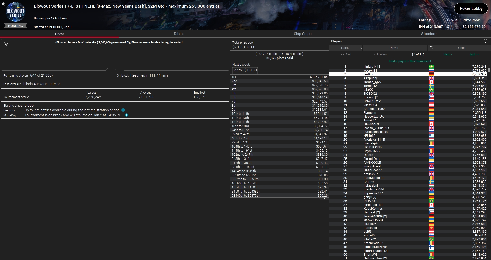Select player Flamesn in the list

(408, 113)
